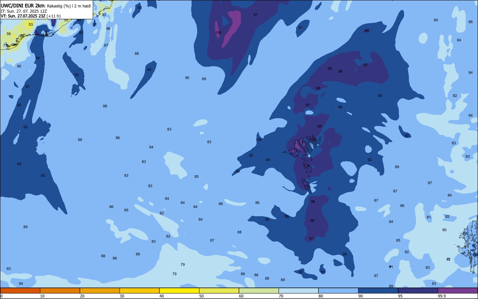Click the 'Rakastig (%) í 2 m hæð' label

pos(68,6)
